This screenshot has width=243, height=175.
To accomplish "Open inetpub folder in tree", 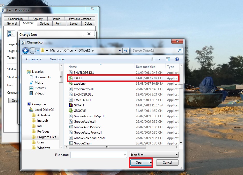I will (x=42, y=120).
